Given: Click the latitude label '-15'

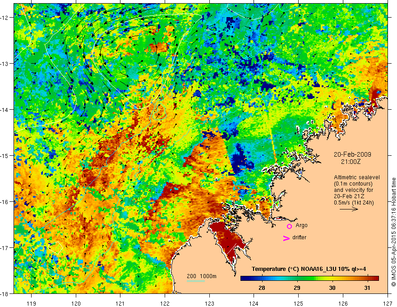Looking at the screenshot, I should pos(5,155).
